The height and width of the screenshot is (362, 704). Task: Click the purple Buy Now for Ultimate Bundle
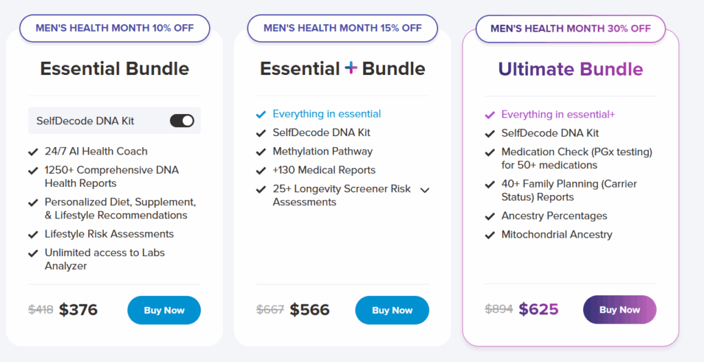(x=619, y=310)
